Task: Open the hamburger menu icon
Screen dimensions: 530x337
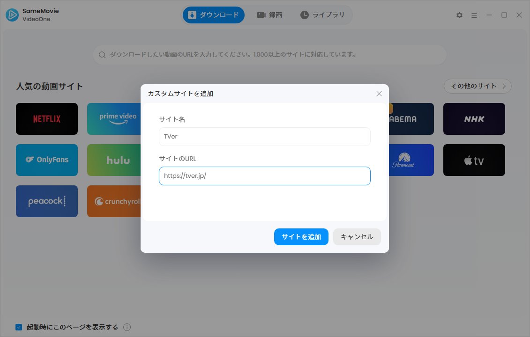Action: coord(474,15)
